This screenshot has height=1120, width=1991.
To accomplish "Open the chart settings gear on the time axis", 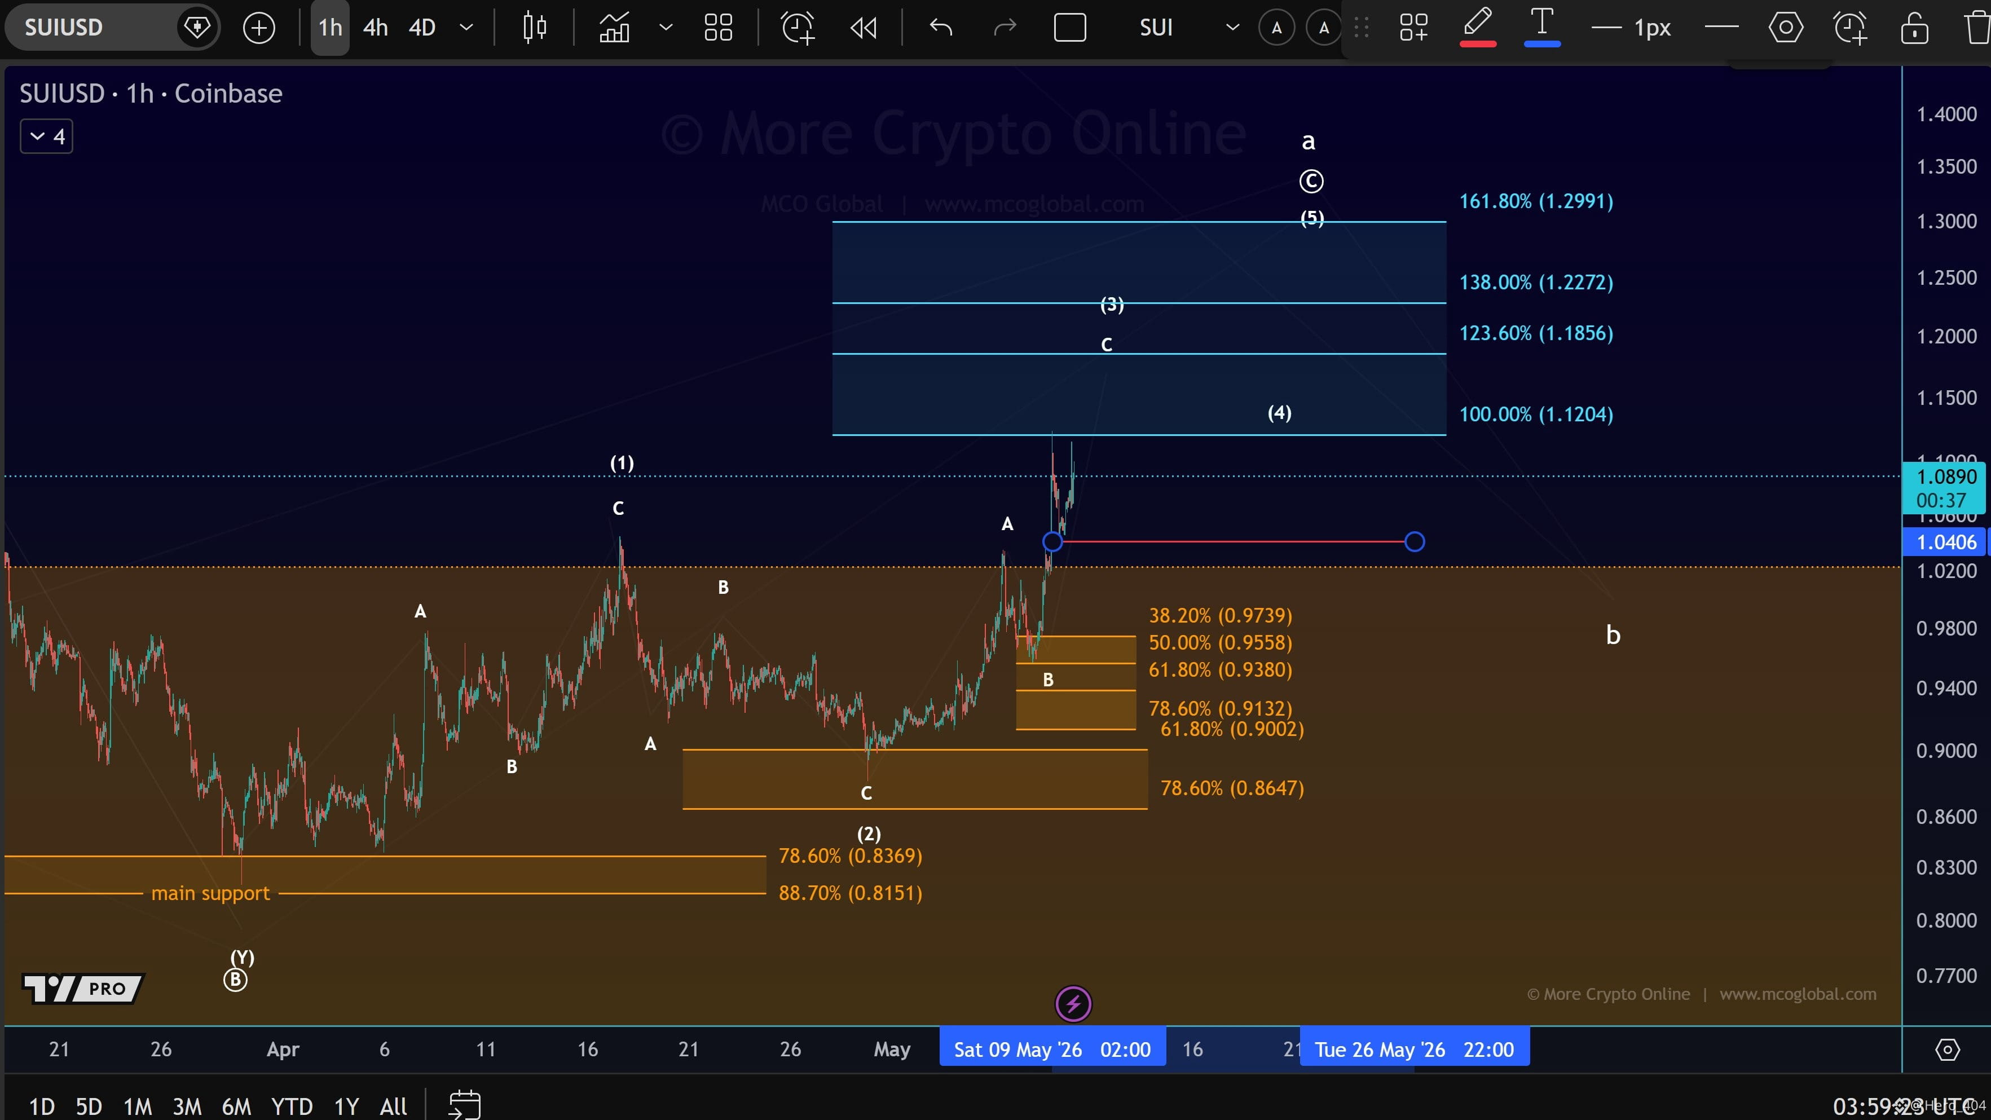I will click(1947, 1050).
